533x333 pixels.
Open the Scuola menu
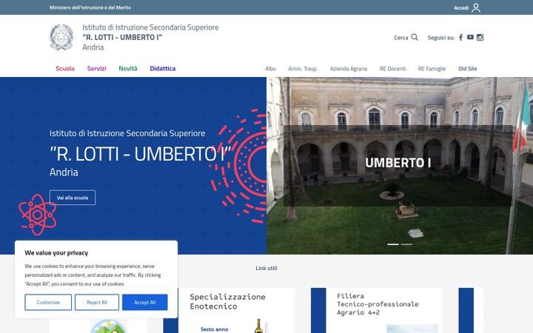coord(65,69)
